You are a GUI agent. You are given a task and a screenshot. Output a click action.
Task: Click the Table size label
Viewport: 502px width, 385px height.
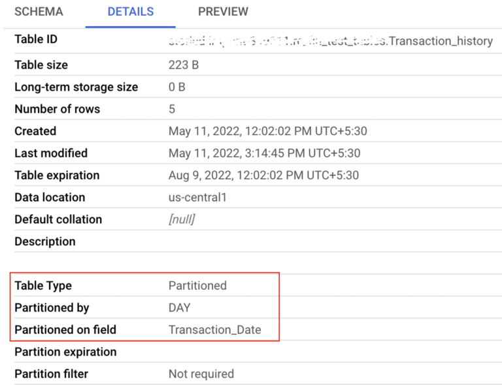[41, 65]
